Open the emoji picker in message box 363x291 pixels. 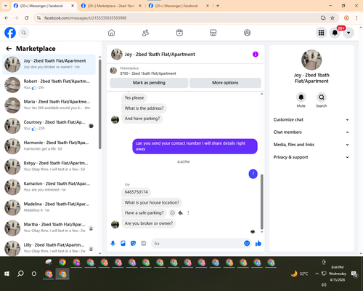(247, 243)
